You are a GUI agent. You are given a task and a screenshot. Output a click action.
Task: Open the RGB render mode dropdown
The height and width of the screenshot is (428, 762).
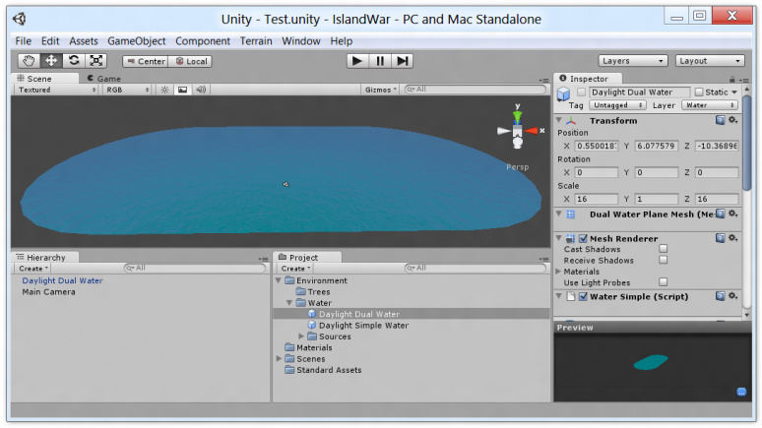127,90
